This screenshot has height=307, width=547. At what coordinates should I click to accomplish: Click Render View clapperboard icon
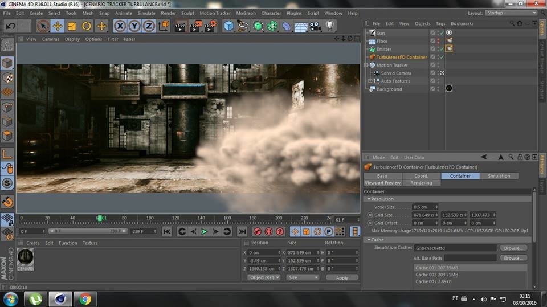coord(181,26)
